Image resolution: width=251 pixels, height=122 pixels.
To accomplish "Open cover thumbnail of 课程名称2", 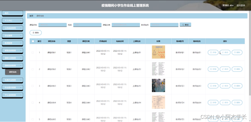I will [158, 69].
